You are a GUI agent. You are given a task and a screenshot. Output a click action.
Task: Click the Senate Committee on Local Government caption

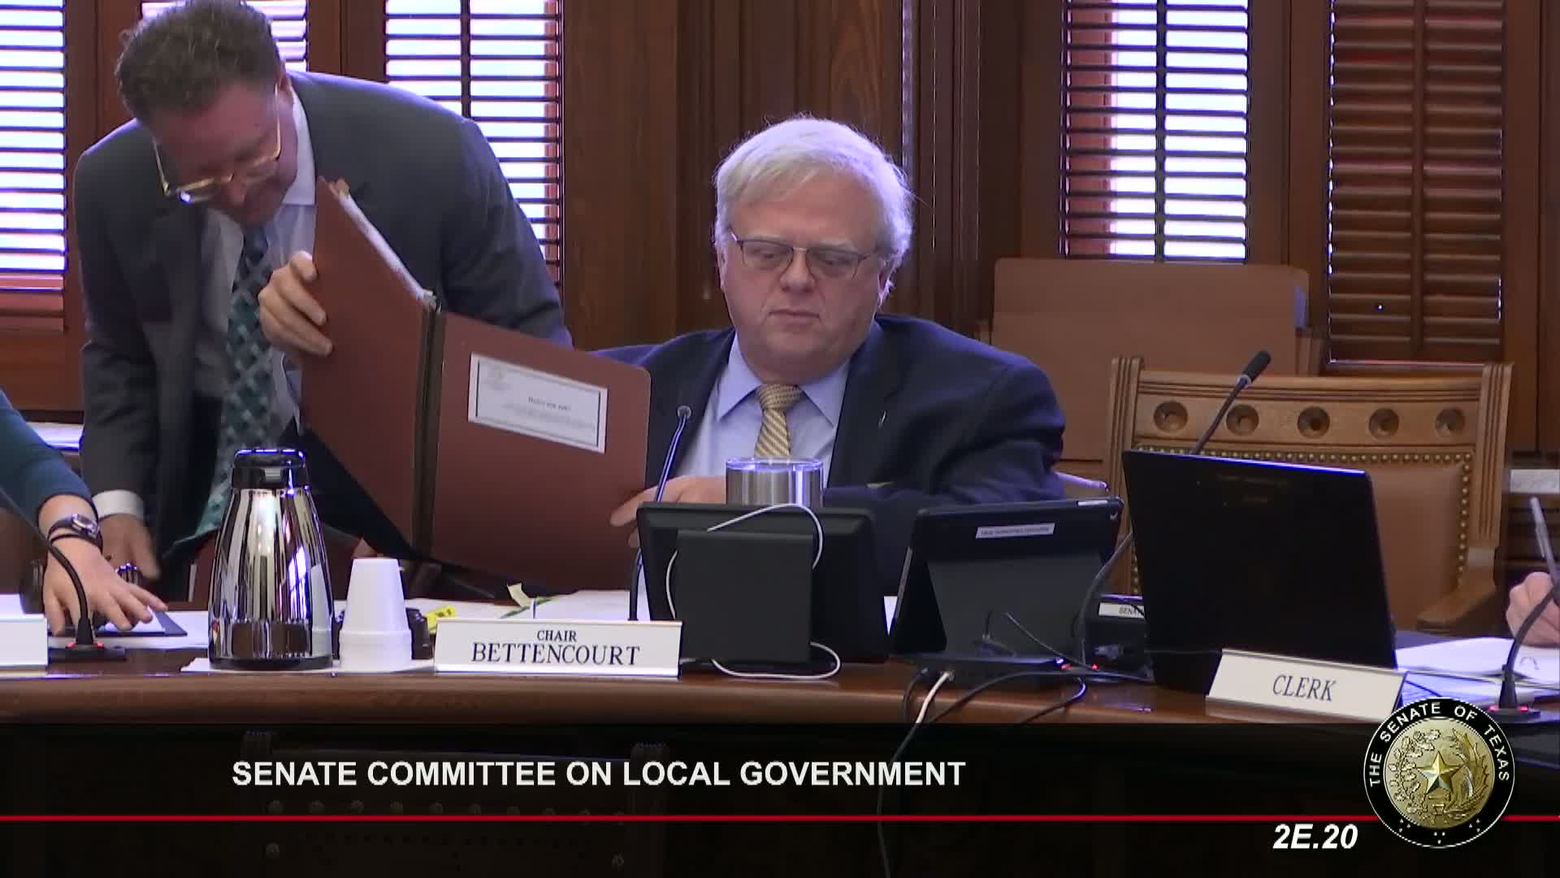coord(598,773)
